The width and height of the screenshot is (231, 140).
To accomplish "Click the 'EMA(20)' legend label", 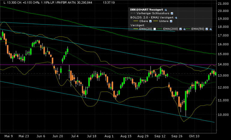I will [146, 29].
